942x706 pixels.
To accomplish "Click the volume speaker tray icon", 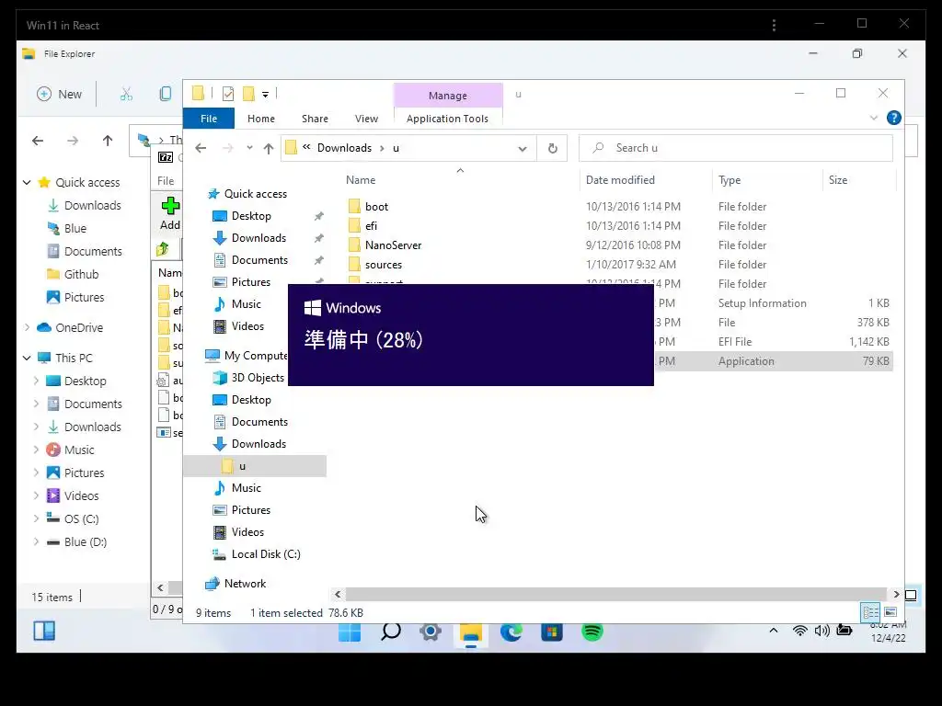I will 821,631.
